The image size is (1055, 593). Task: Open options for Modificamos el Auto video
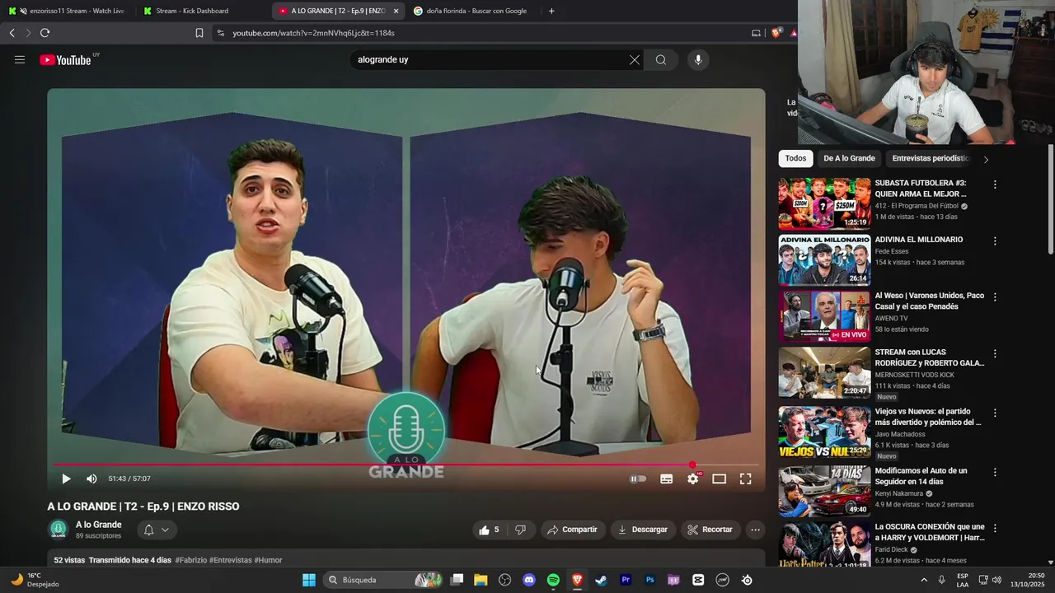click(995, 472)
